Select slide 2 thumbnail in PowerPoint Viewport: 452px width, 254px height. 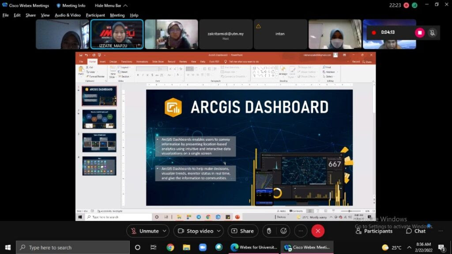(x=99, y=119)
